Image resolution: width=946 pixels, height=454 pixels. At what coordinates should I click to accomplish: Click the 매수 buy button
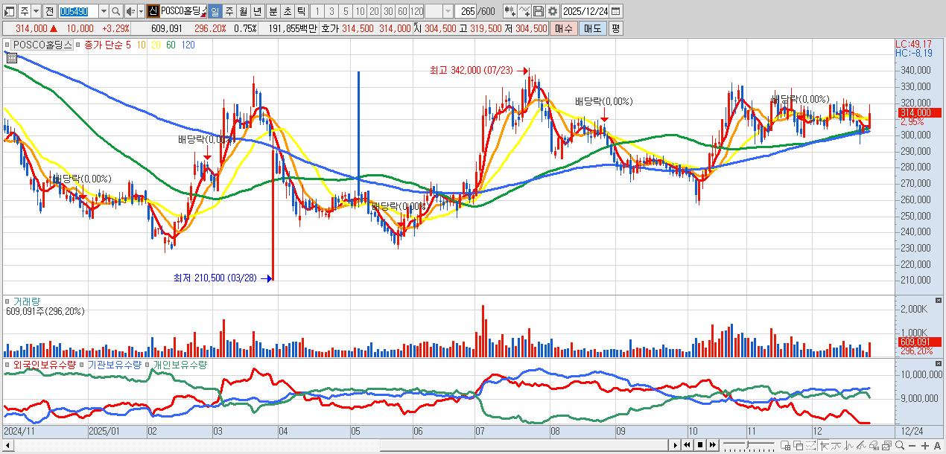[x=563, y=28]
